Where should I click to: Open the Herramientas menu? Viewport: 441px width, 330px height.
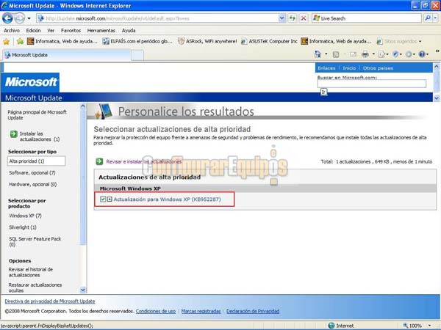101,30
